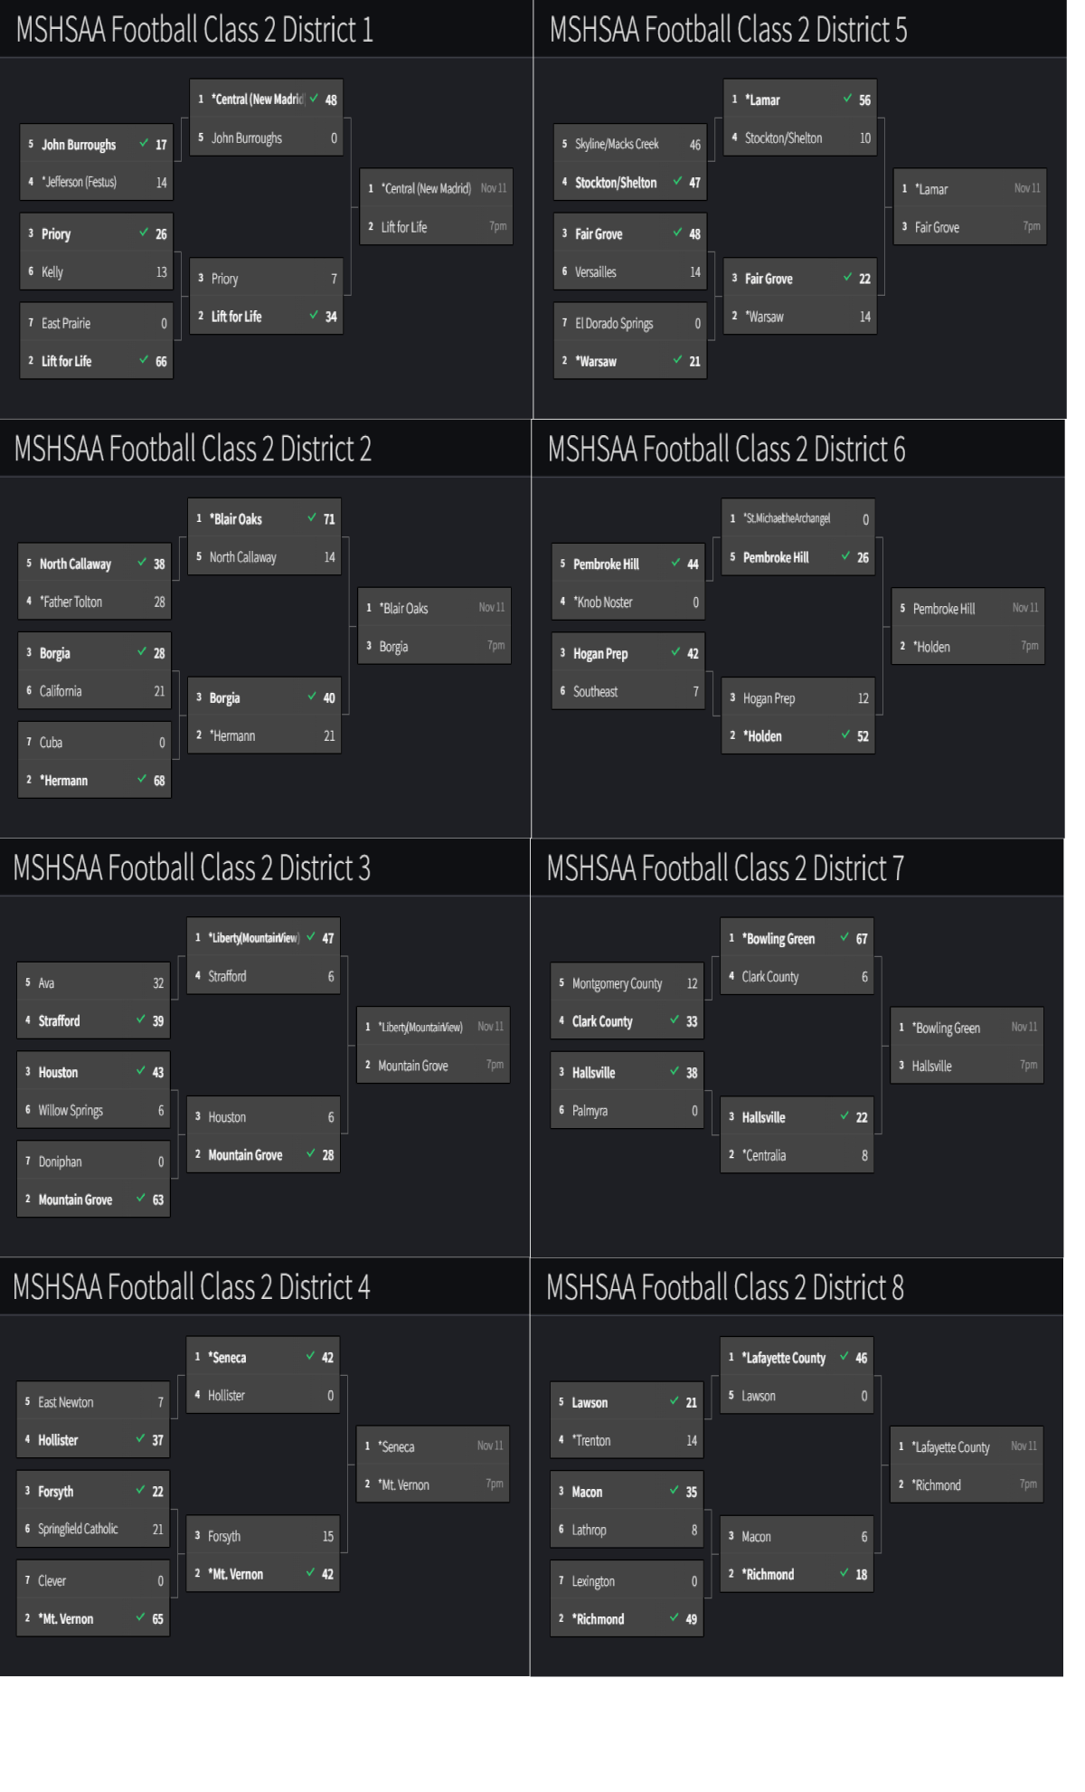This screenshot has width=1085, height=1792.
Task: Click the checkmark beside Mountain Grove's 63 score
Action: click(141, 1199)
